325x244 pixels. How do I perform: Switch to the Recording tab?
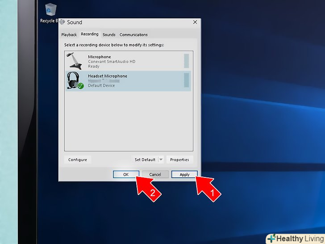click(90, 34)
